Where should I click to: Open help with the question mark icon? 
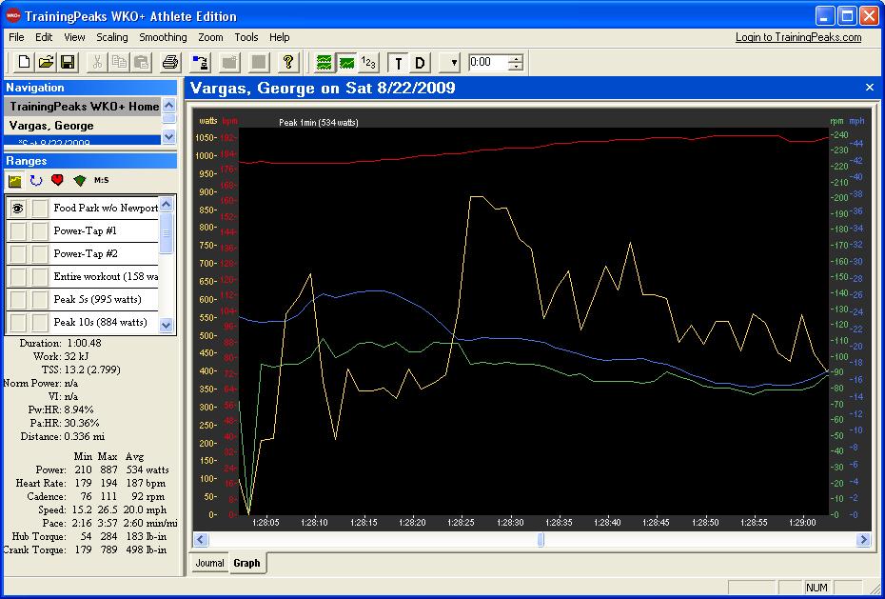coord(288,63)
